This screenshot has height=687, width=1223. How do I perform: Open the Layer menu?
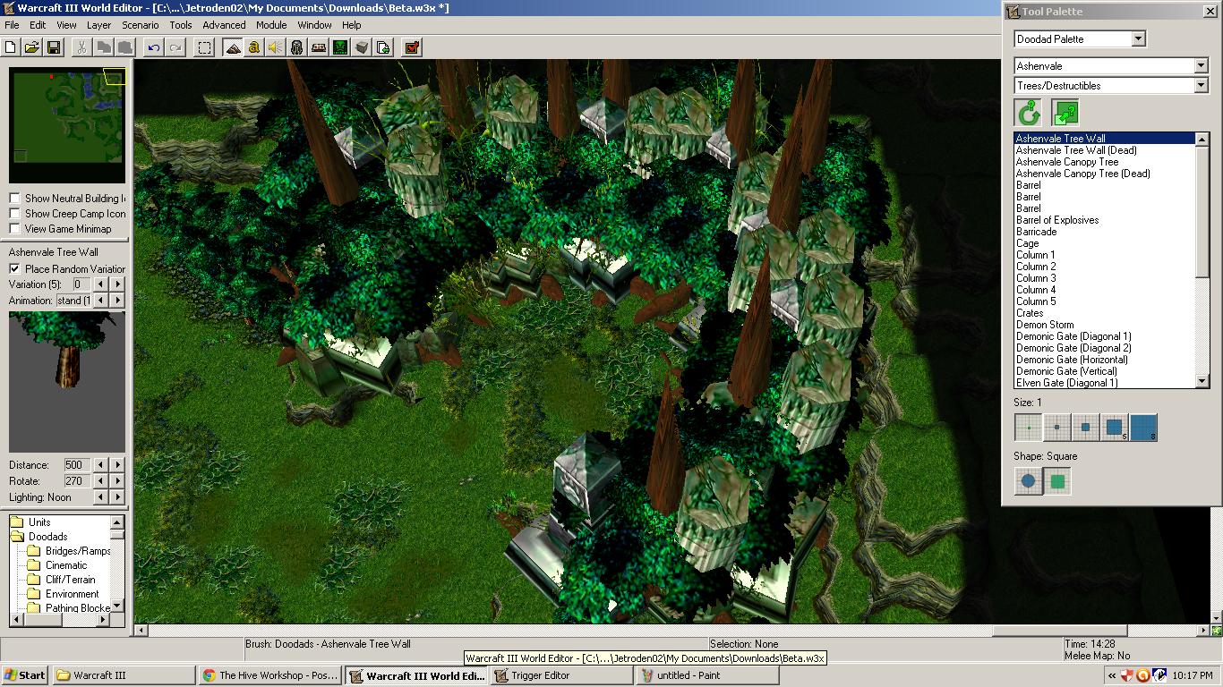[98, 25]
